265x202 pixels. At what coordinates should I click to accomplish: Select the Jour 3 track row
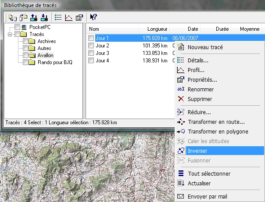coord(102,53)
